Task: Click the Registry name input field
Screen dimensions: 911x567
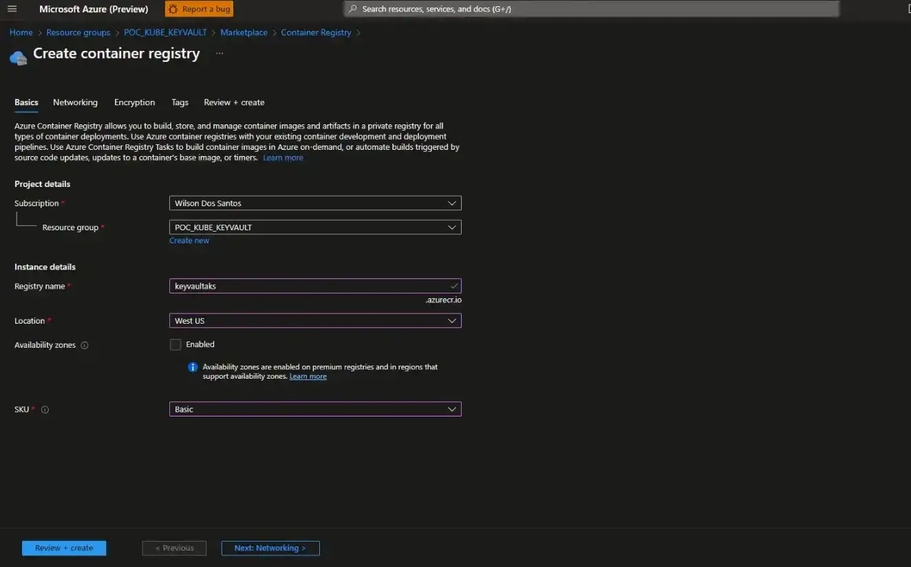Action: point(315,286)
